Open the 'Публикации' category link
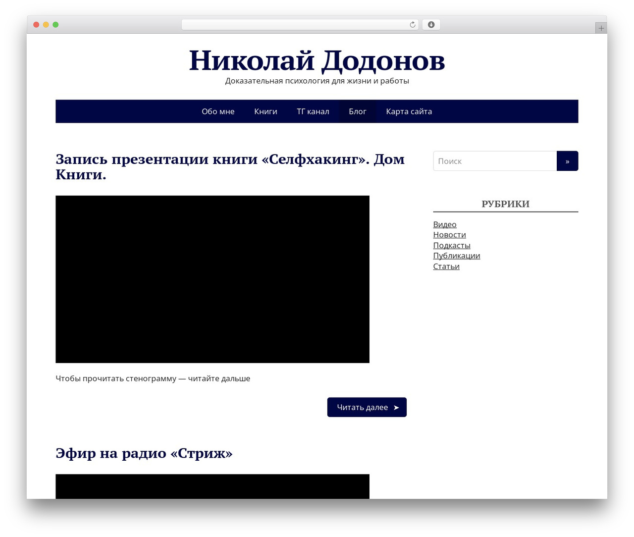Screen dimensions: 634x537 click(x=457, y=256)
